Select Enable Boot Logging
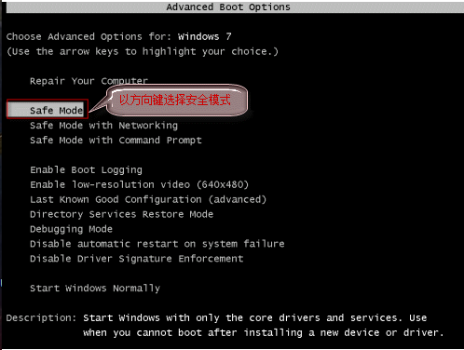 (x=86, y=170)
